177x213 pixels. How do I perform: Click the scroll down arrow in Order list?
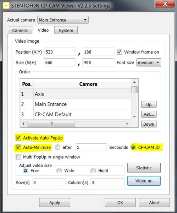coord(134,116)
